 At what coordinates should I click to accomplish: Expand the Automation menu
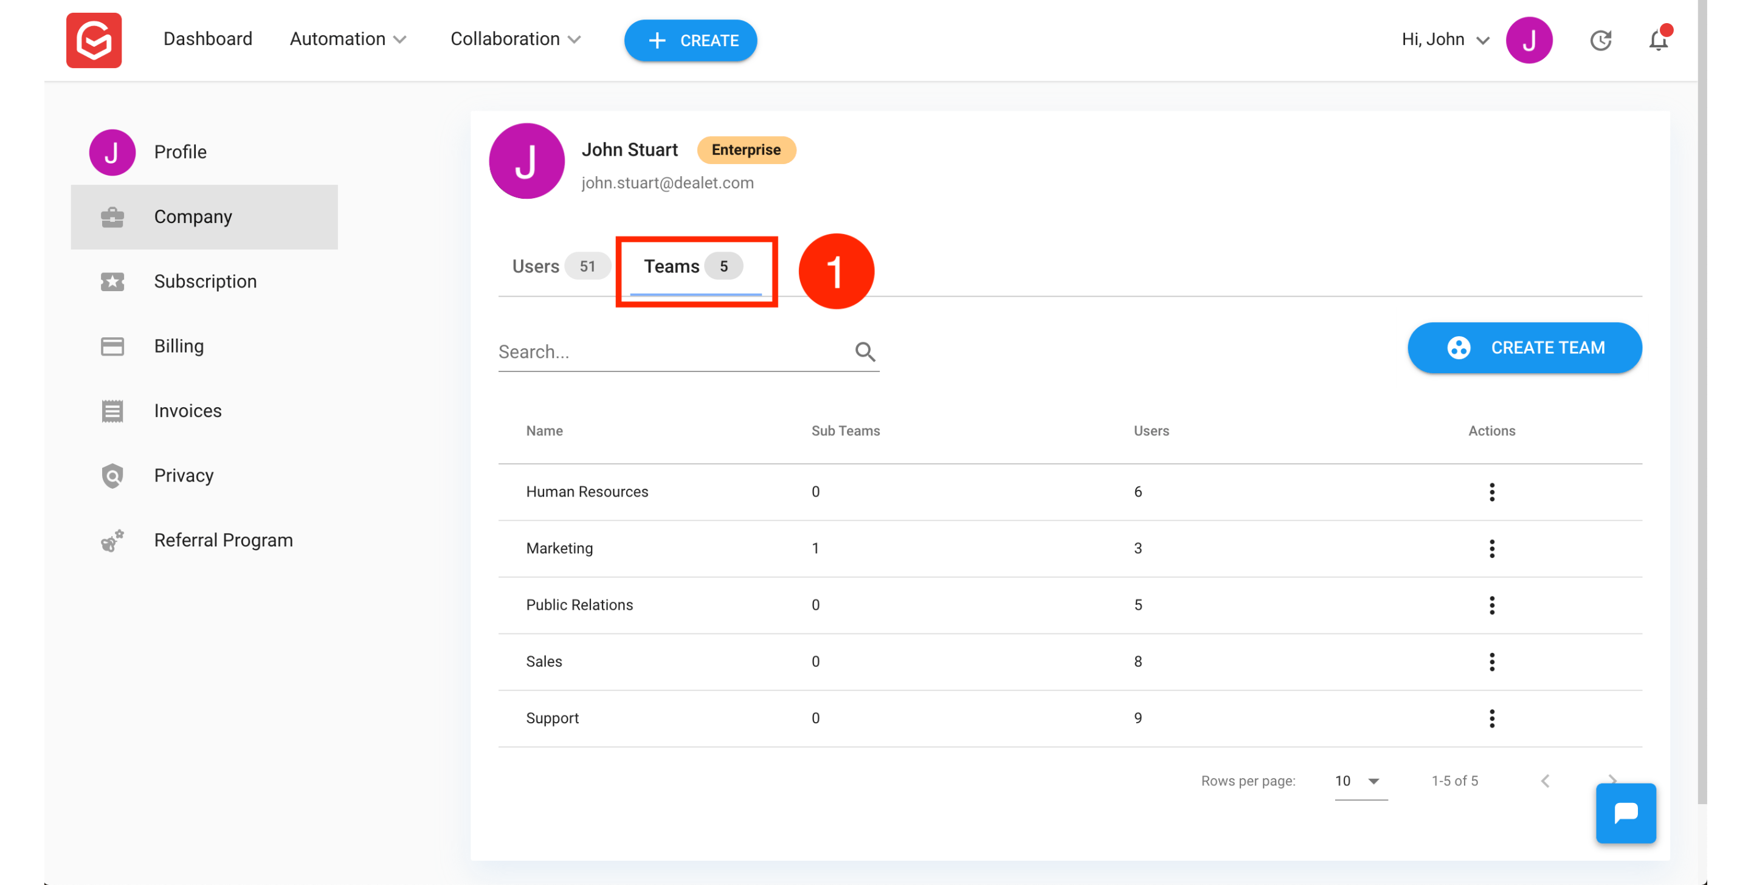point(348,40)
